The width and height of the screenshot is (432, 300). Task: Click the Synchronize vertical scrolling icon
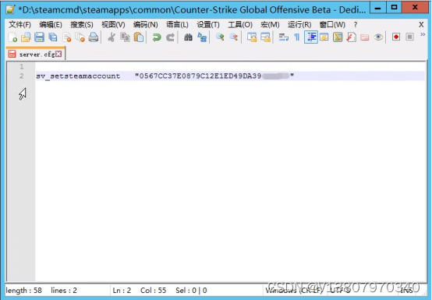(x=252, y=37)
